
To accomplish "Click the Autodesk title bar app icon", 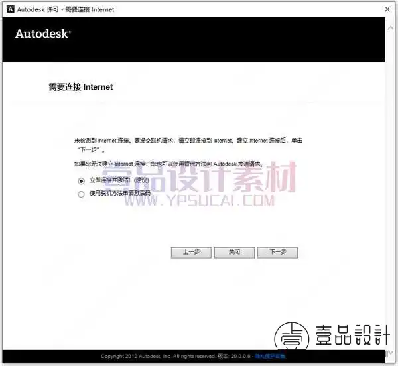I will point(10,9).
